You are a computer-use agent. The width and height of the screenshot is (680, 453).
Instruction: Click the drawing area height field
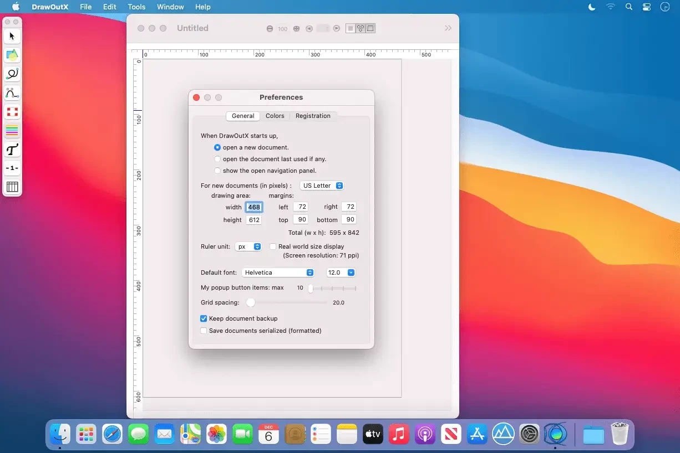click(x=254, y=220)
